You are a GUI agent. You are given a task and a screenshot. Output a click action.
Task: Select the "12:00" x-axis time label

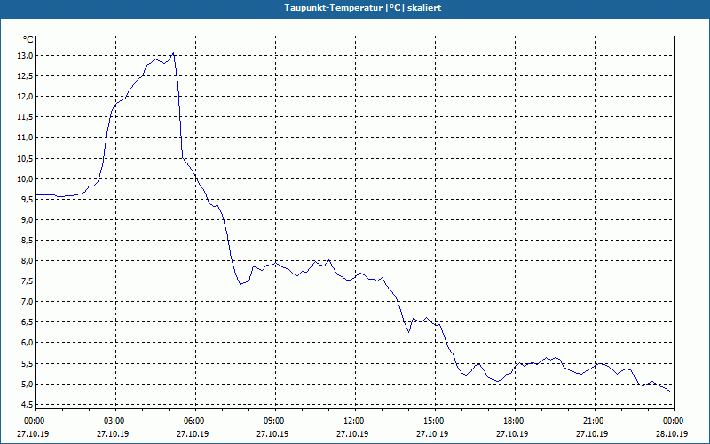tap(354, 421)
